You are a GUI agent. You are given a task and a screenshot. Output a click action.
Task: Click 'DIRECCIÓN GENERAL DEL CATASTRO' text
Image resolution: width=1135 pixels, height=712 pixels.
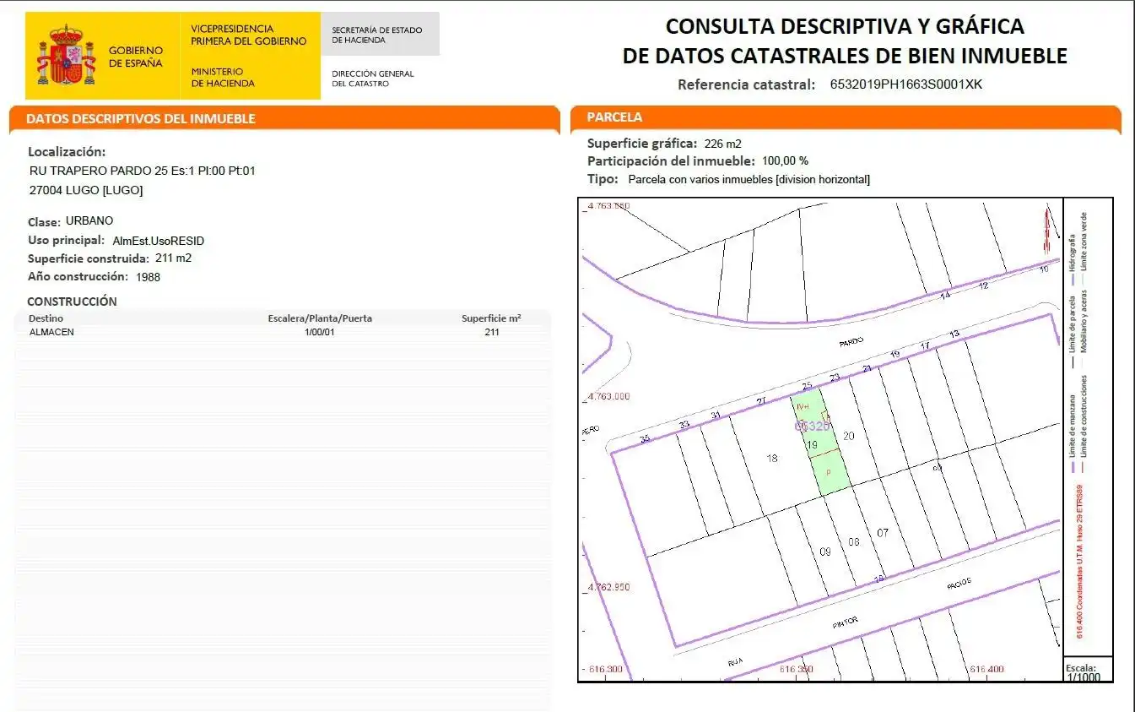[373, 79]
